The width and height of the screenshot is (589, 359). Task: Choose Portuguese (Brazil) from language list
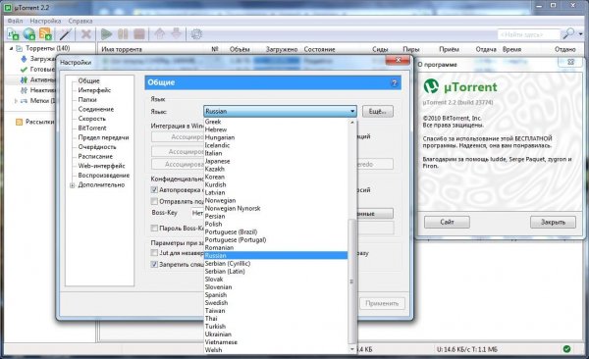[x=276, y=232]
